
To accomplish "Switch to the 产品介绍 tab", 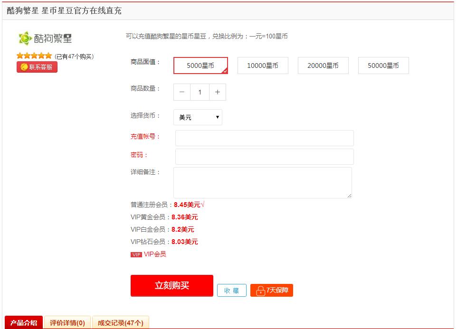I will click(x=24, y=323).
